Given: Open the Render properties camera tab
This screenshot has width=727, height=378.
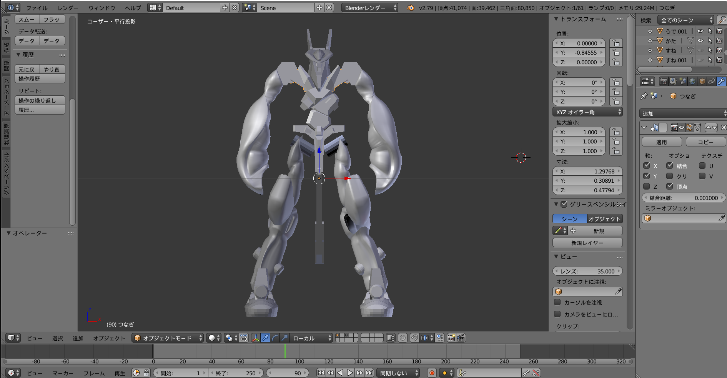Looking at the screenshot, I should [x=664, y=82].
